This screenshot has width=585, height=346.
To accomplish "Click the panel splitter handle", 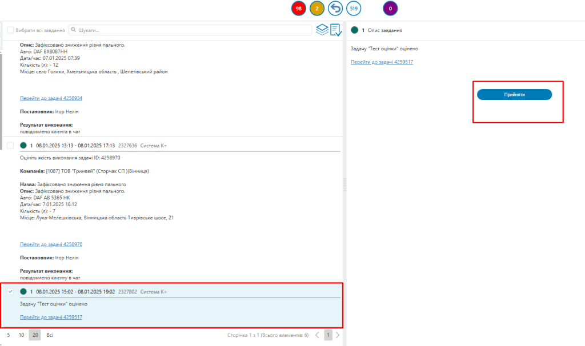I will (344, 184).
